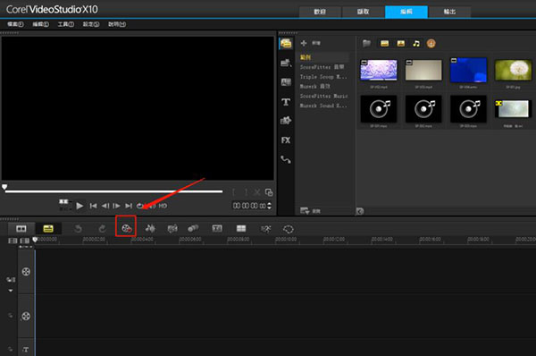Image resolution: width=536 pixels, height=356 pixels.
Task: Jump to the start of the clip
Action: point(93,206)
